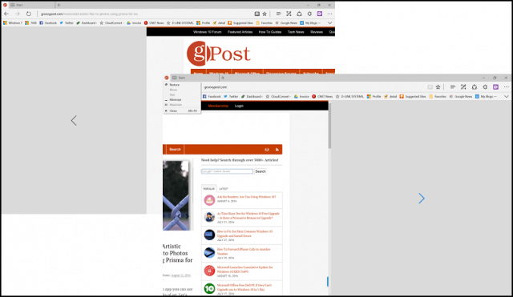Choose Minimize from the window system menu
513x297 pixels.
tap(176, 99)
